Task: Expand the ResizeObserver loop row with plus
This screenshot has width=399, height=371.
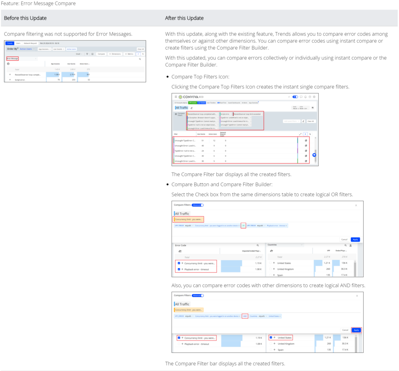Action: tap(10, 75)
